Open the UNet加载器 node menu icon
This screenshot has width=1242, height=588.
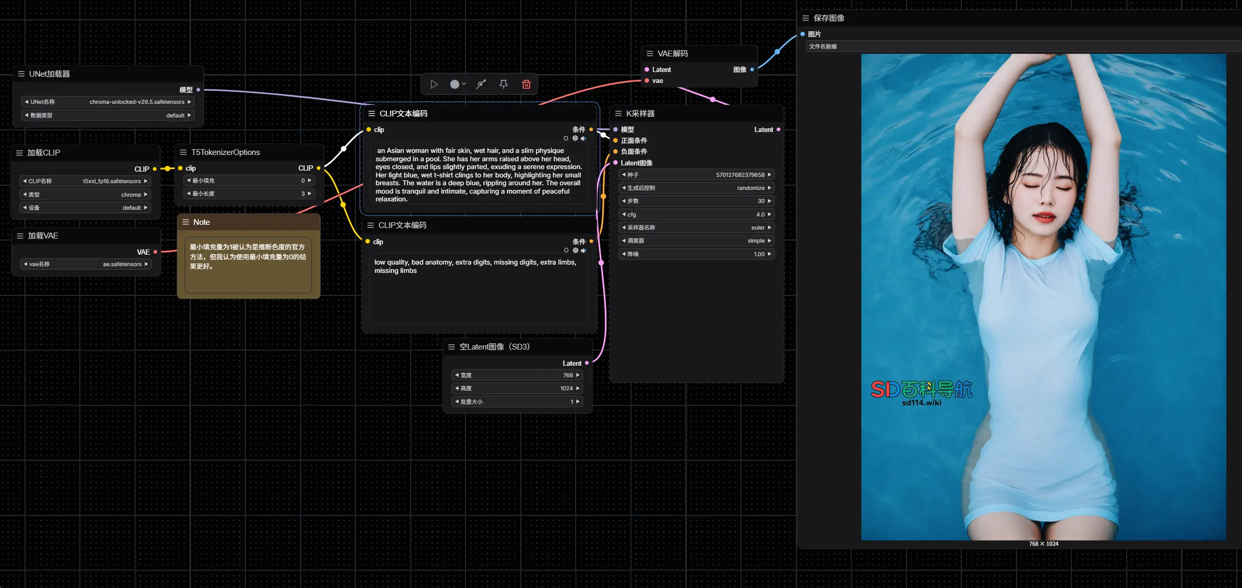(21, 74)
